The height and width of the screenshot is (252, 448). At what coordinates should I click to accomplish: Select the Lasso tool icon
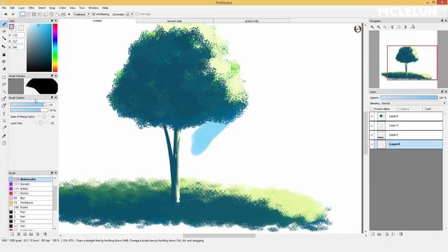pyautogui.click(x=4, y=84)
